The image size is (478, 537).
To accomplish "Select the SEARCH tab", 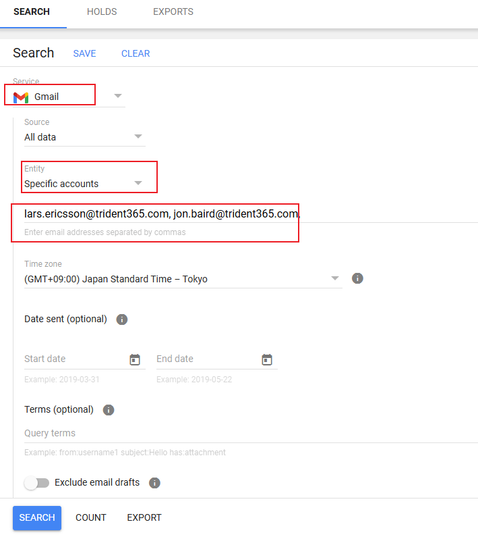I will (x=32, y=12).
